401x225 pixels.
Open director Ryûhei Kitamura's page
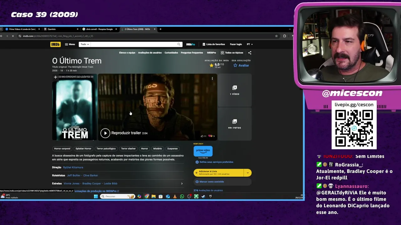(x=73, y=167)
